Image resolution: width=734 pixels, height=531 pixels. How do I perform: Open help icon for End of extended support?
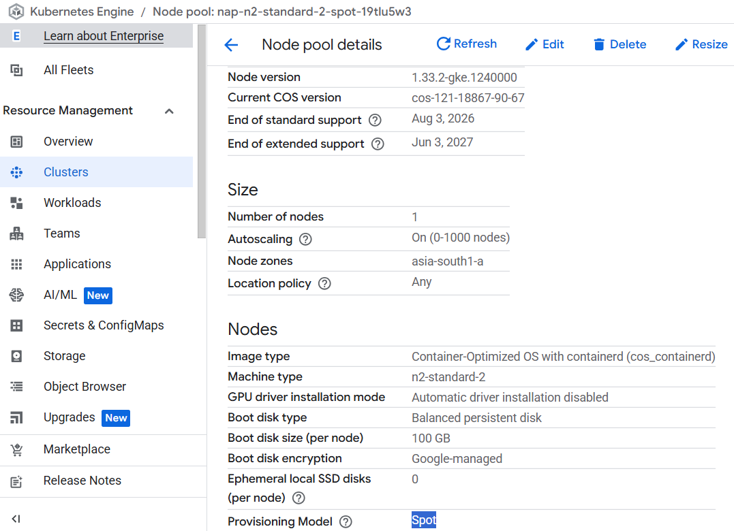[x=378, y=144]
